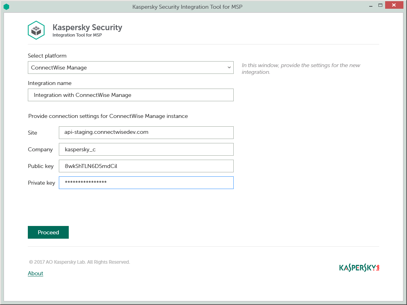This screenshot has height=305, width=407.
Task: Focus the Site input field
Action: click(146, 132)
